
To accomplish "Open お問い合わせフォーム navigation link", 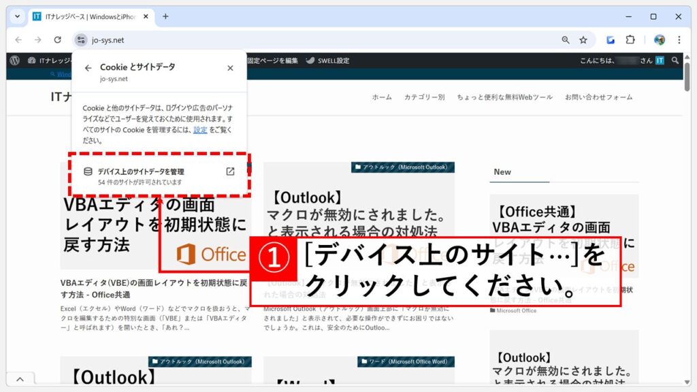I will tap(599, 97).
